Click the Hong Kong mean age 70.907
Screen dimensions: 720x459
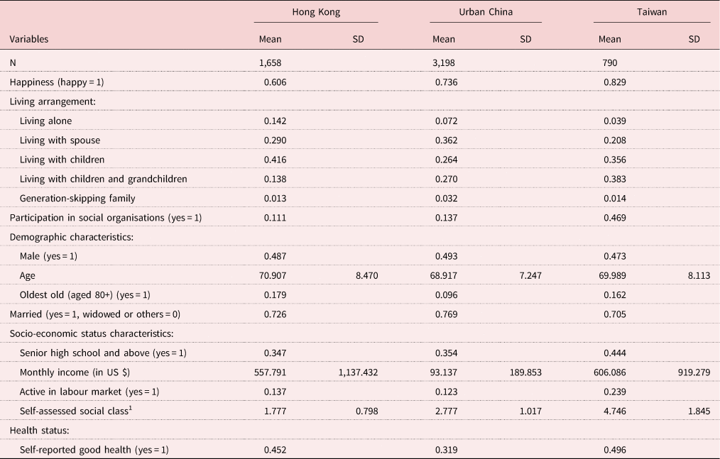pyautogui.click(x=271, y=275)
